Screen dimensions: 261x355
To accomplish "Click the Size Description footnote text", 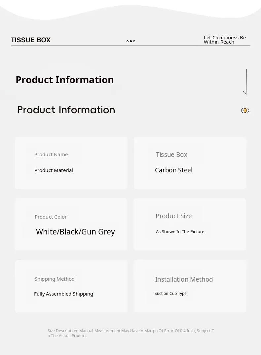I will tap(130, 333).
